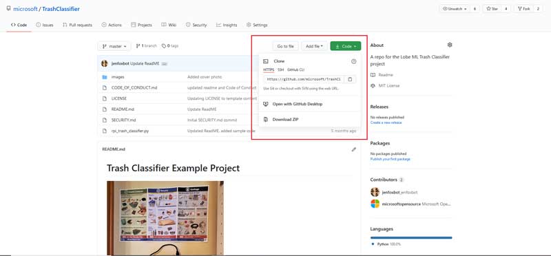Expand the commit message ellipsis
The height and width of the screenshot is (256, 551).
pos(165,64)
